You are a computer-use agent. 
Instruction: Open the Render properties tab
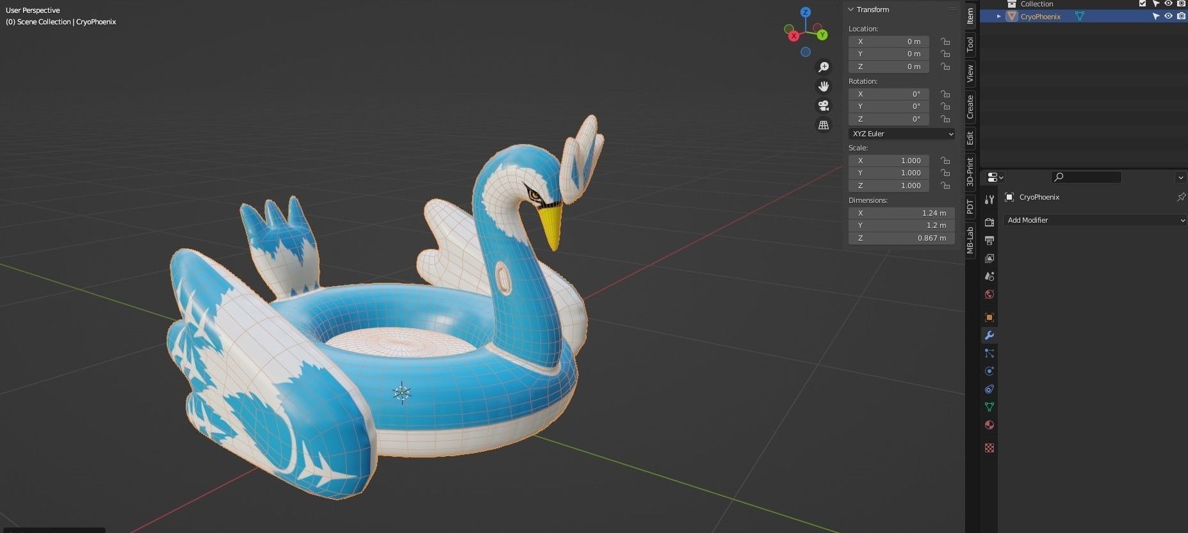pos(989,222)
